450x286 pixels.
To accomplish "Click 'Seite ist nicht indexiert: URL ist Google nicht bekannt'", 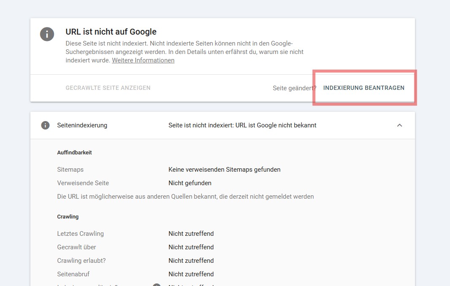I will coord(242,125).
